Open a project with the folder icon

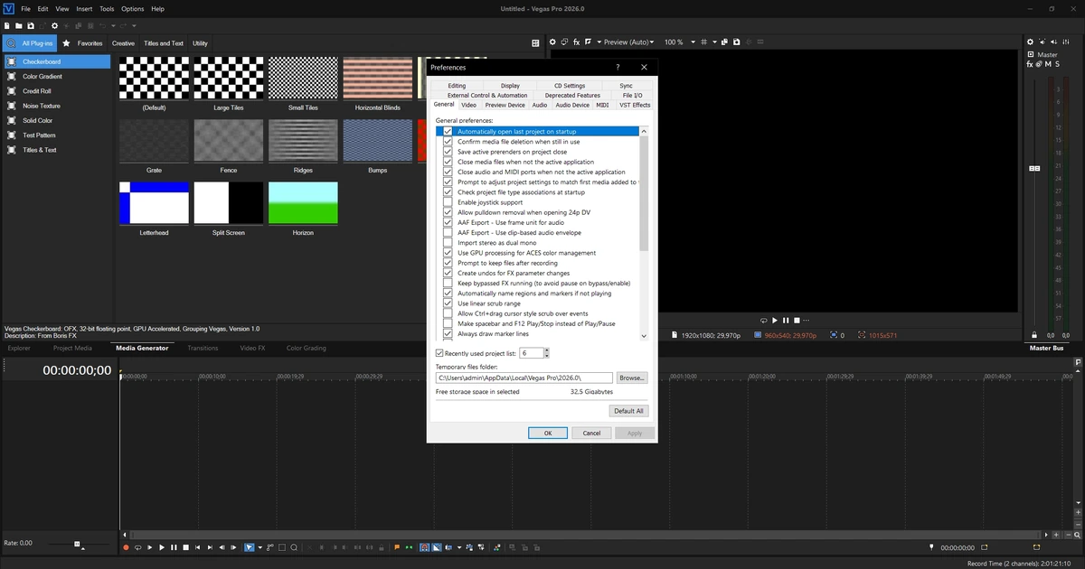point(18,26)
